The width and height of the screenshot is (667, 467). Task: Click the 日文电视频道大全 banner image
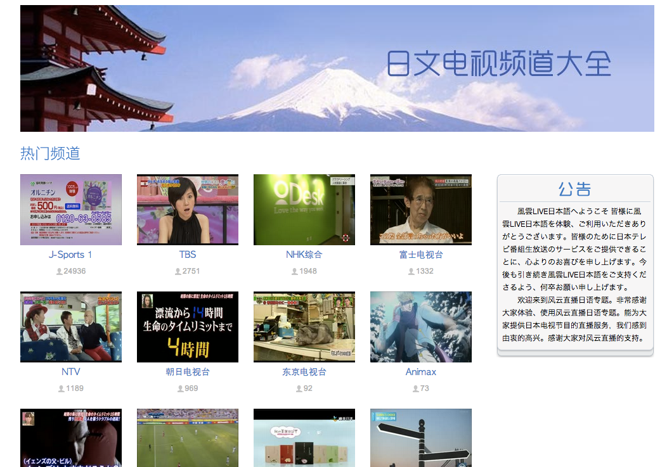tap(337, 68)
